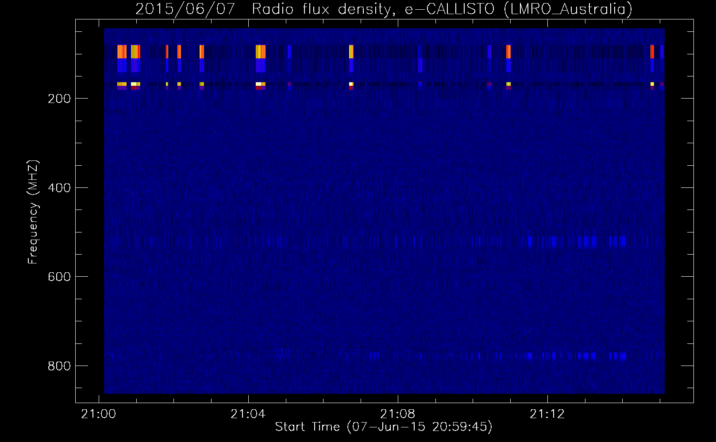This screenshot has width=716, height=442.
Task: Select the 21:00 time tick label
Action: coord(98,414)
